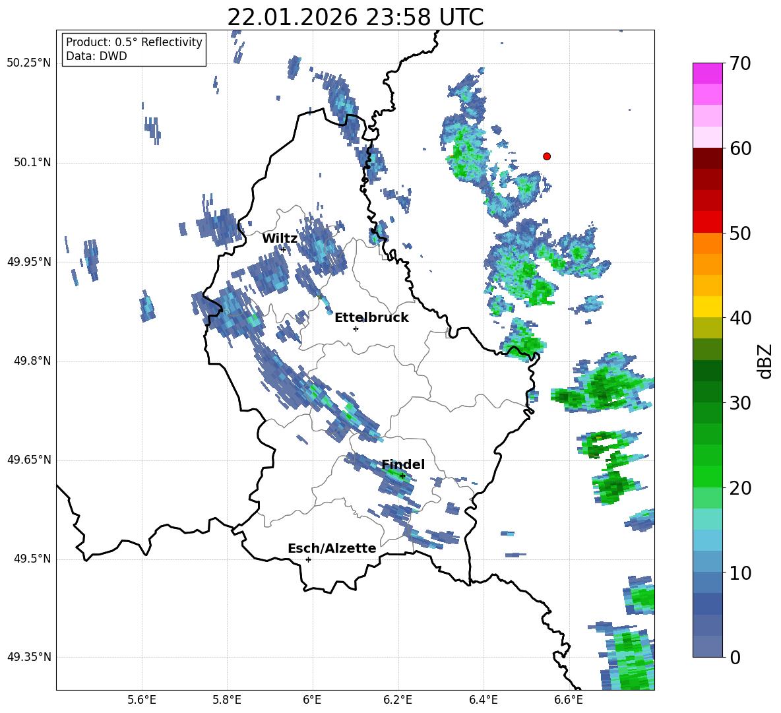The width and height of the screenshot is (781, 713).
Task: Click the 49.95°N latitude label
Action: click(x=29, y=262)
